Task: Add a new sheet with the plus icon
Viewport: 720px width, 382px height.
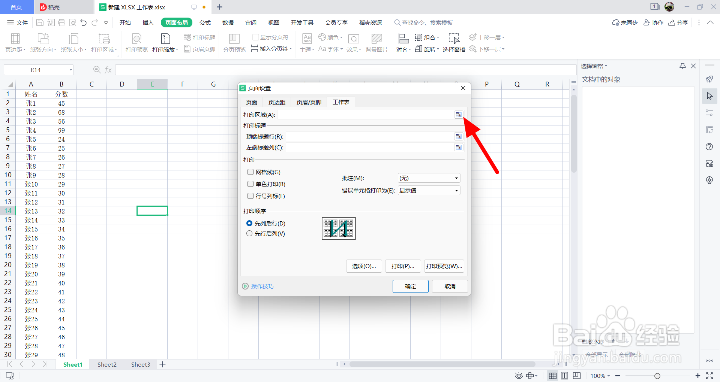Action: tap(162, 364)
